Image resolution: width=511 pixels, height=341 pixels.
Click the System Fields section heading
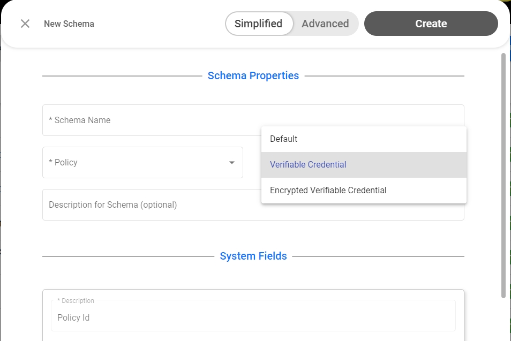tap(253, 256)
